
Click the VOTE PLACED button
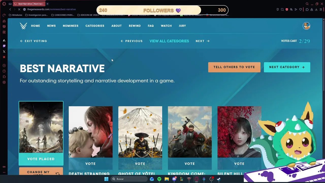tap(41, 159)
